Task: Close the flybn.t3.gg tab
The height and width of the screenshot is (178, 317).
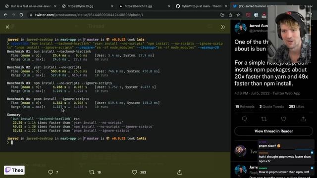Action: 112,6
